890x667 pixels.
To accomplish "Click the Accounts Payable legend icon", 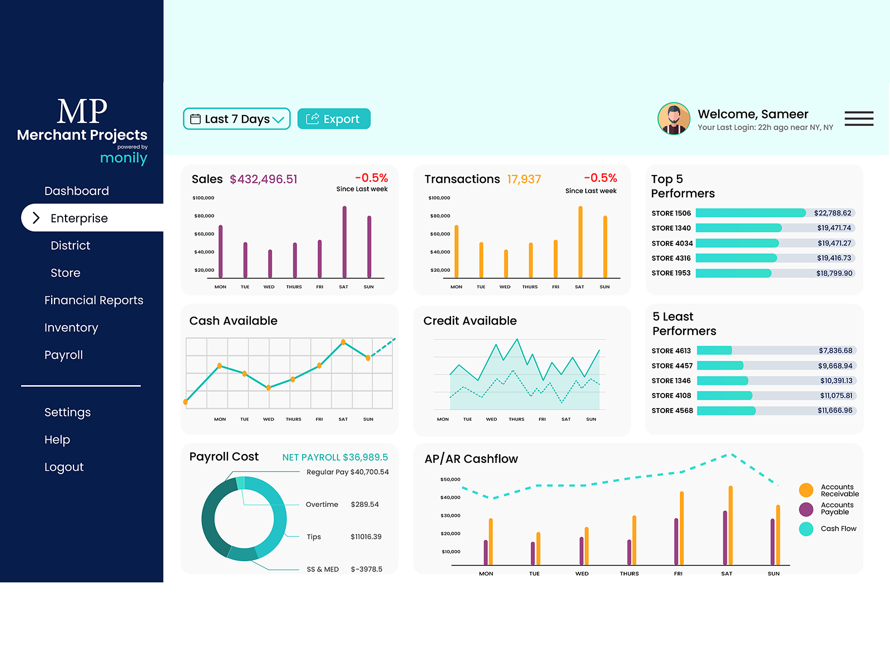I will (x=805, y=508).
